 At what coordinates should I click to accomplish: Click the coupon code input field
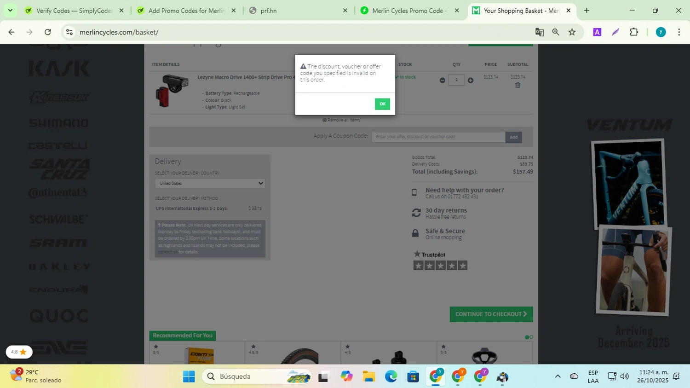point(438,137)
